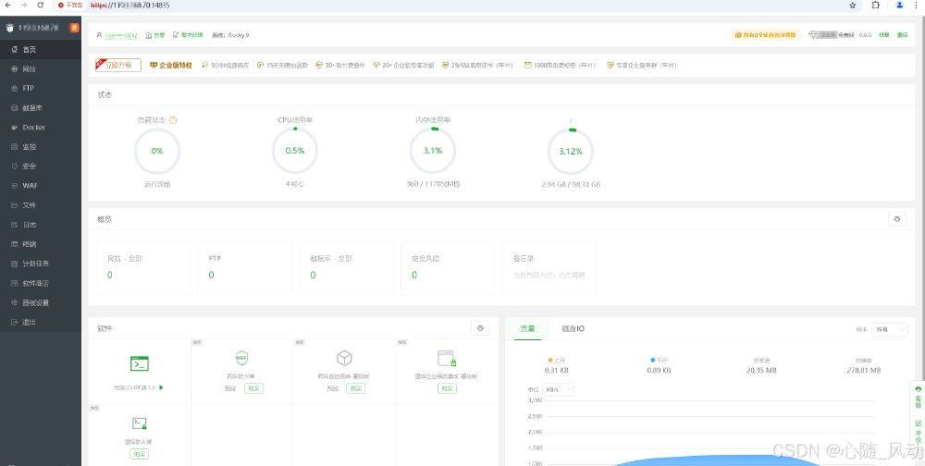
Task: Click the CPU usage 0.5% circular gauge
Action: [294, 151]
